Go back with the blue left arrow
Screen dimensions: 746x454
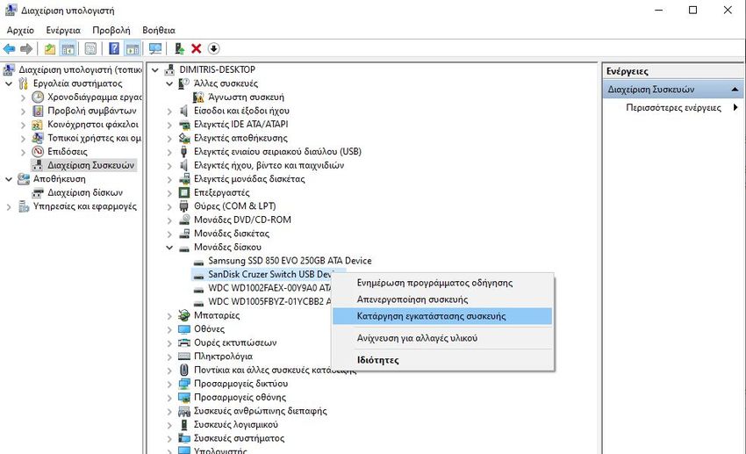click(9, 48)
